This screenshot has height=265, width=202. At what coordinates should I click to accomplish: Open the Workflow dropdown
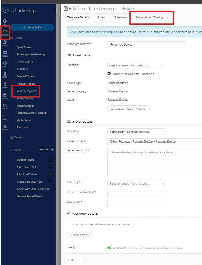137,132
